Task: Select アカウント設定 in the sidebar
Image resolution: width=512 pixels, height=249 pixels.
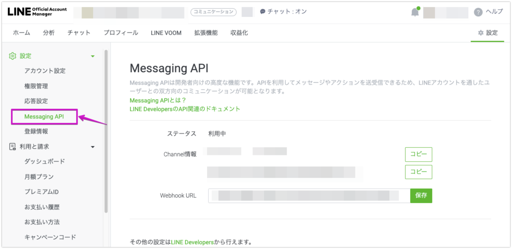Action: click(45, 71)
